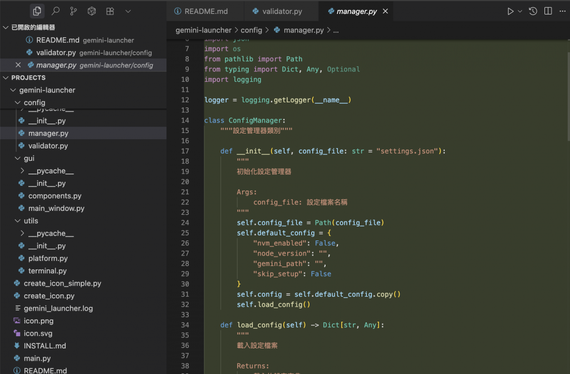Open the timeline history icon
The image size is (570, 374).
click(533, 11)
